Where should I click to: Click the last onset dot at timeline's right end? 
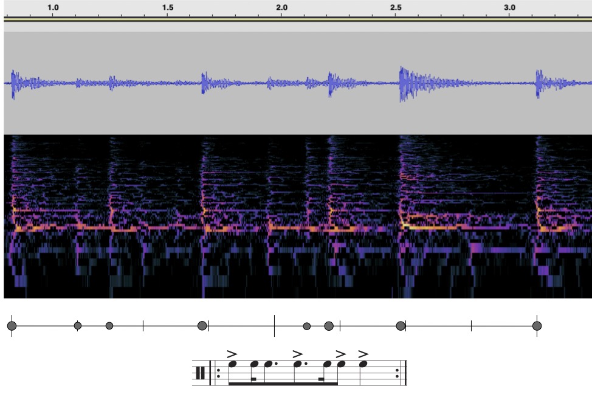[x=537, y=326]
